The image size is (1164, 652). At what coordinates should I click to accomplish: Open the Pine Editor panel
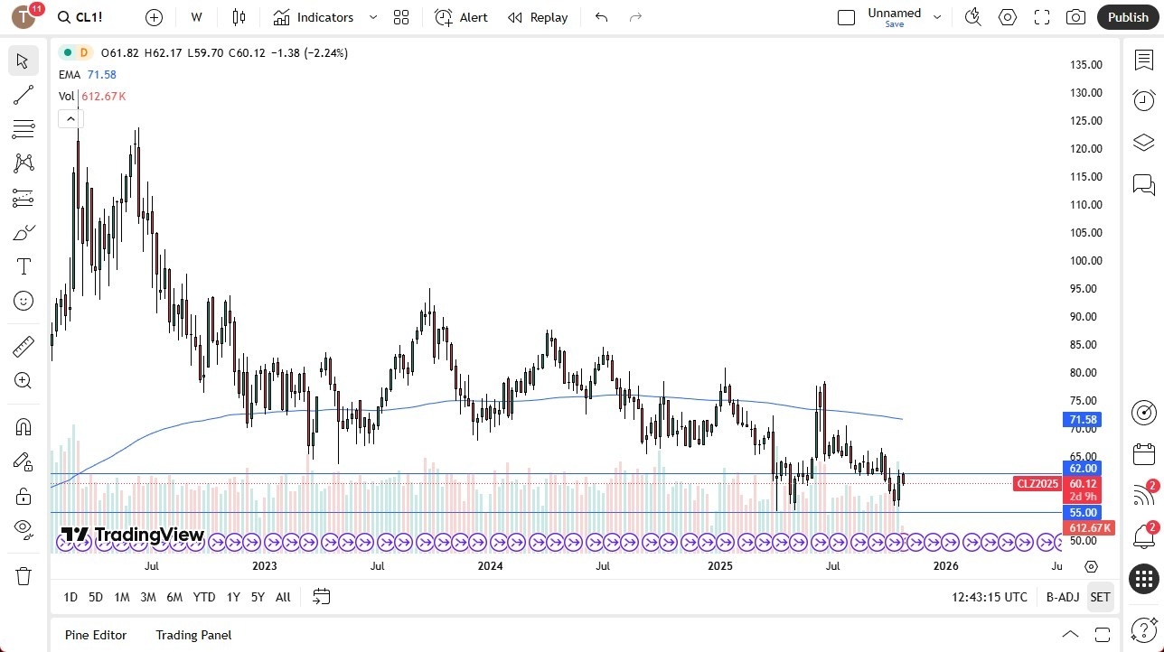point(95,635)
